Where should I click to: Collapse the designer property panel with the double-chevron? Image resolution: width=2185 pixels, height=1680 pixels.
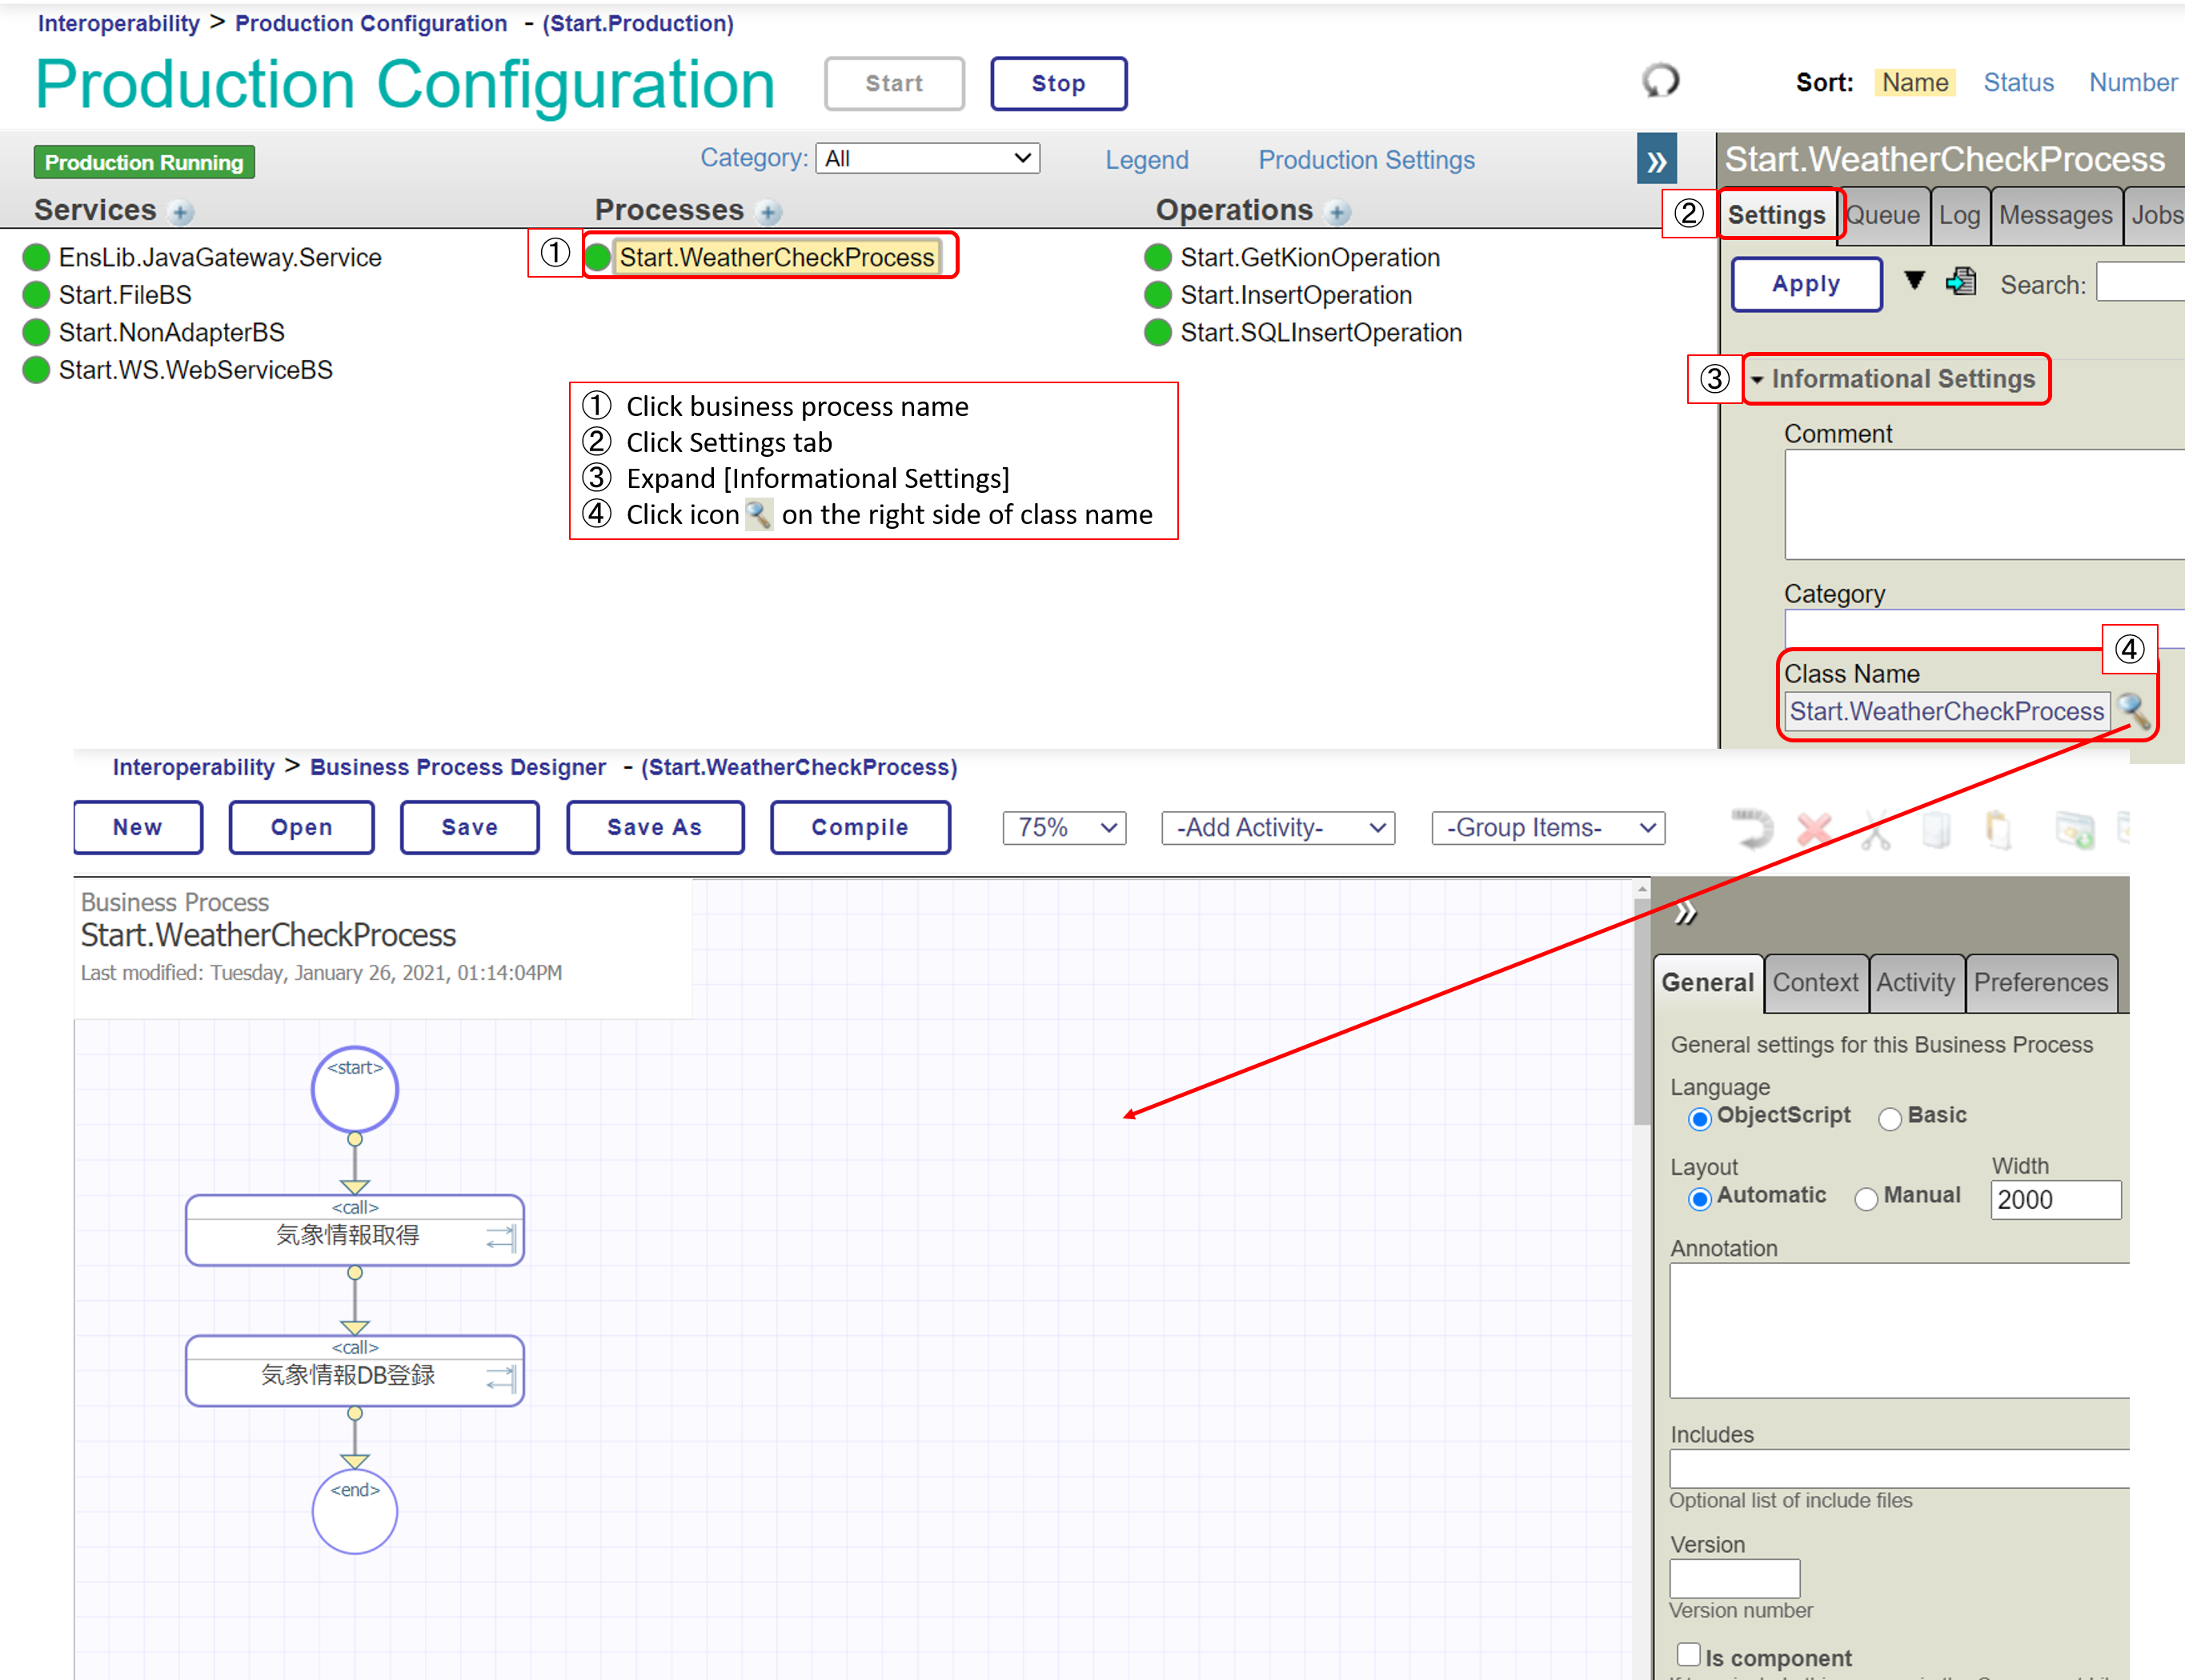point(1685,912)
